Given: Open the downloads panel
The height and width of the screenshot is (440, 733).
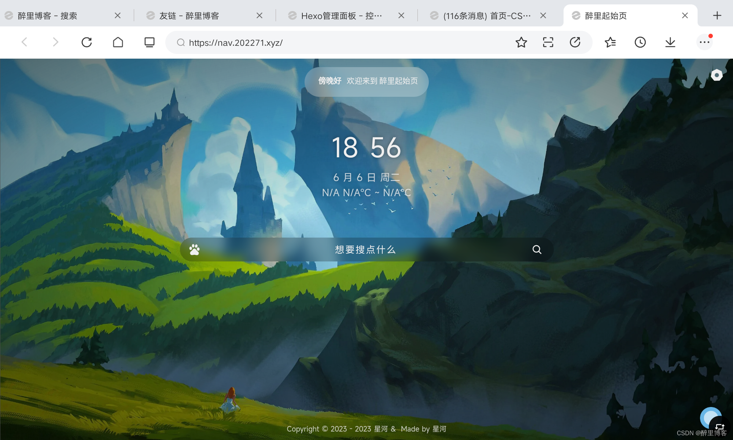Looking at the screenshot, I should point(670,42).
